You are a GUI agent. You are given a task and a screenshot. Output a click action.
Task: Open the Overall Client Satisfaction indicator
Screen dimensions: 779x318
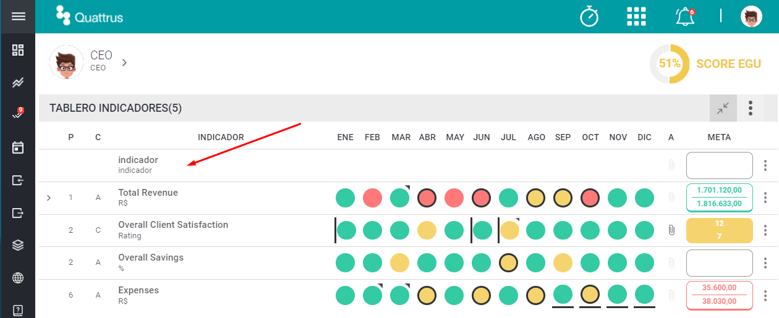pos(173,225)
